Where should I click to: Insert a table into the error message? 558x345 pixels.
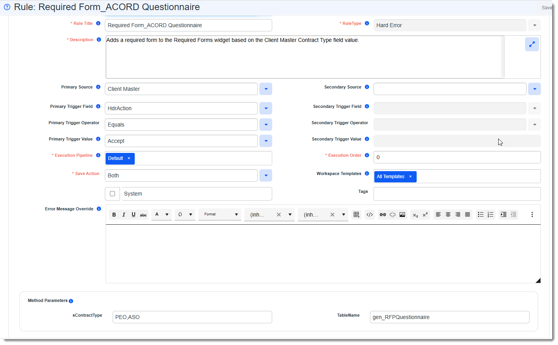356,214
